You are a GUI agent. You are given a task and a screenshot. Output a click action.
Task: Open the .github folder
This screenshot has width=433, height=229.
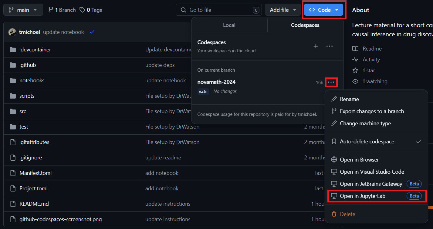tap(28, 65)
